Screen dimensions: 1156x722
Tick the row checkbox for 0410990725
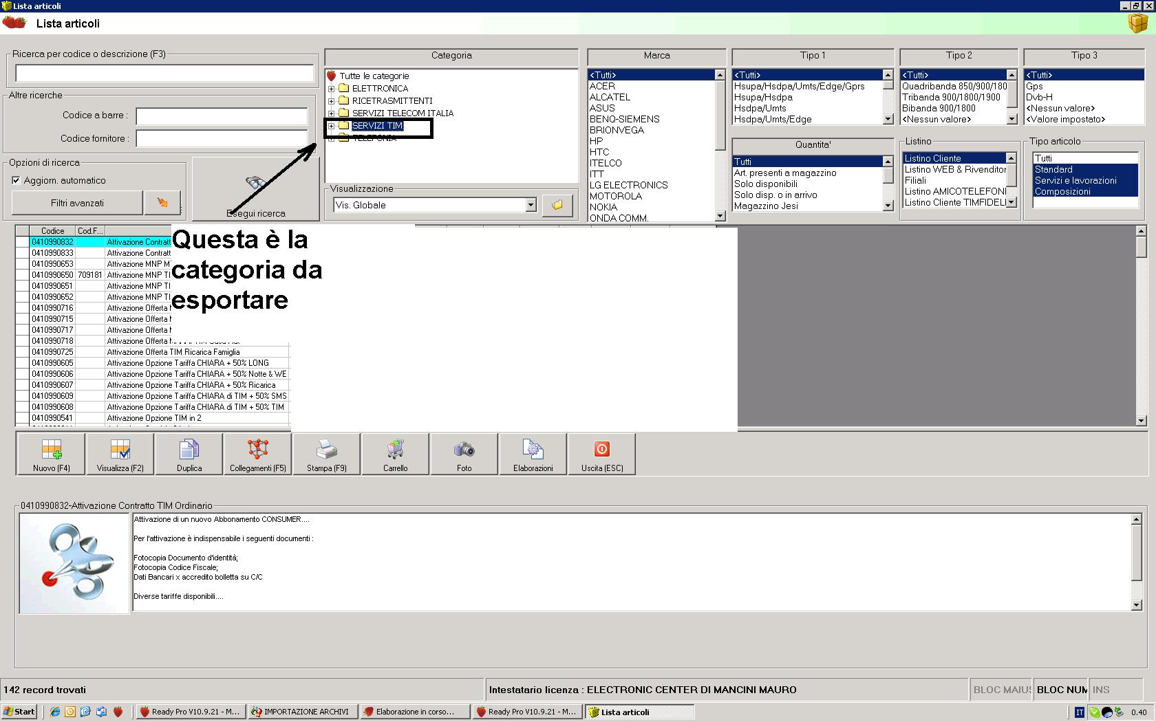(22, 352)
